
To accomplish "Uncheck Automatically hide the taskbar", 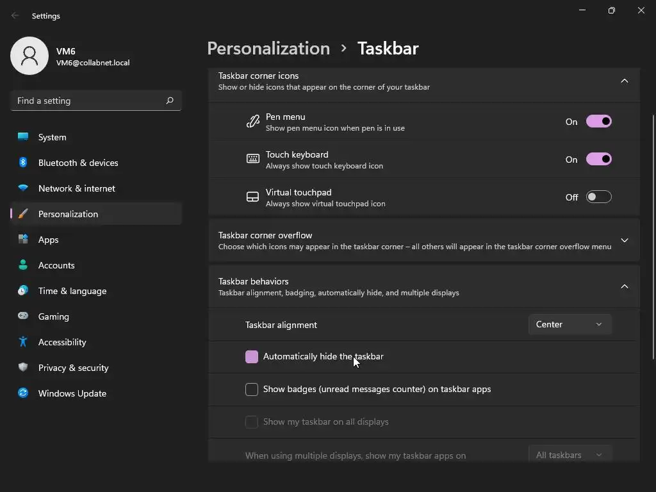I will [252, 357].
